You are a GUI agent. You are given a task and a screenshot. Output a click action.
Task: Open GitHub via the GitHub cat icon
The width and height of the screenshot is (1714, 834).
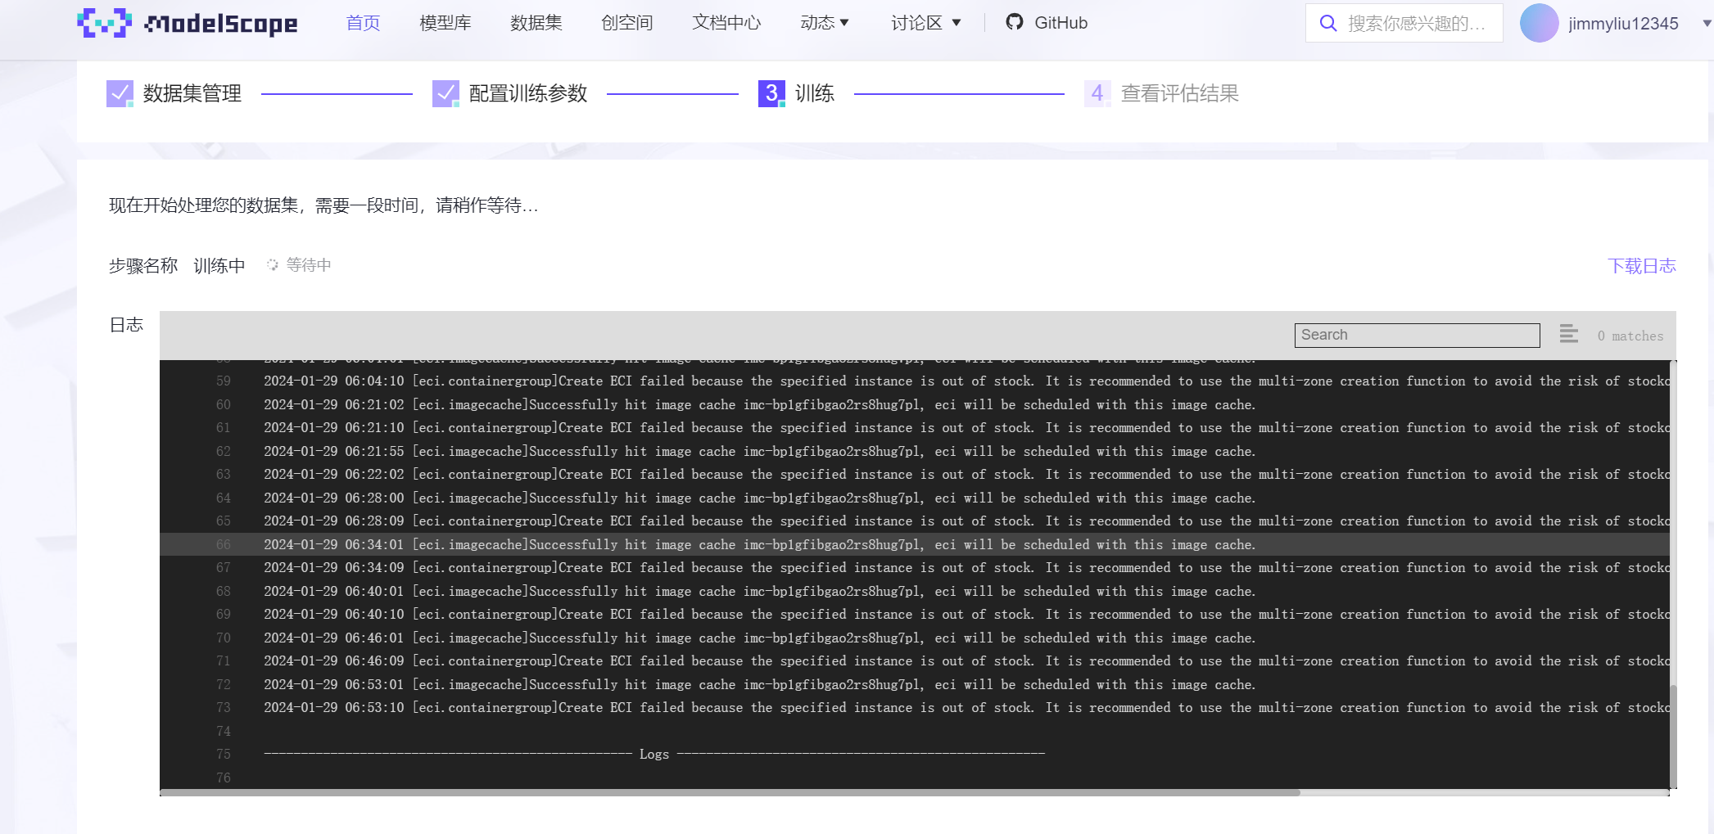point(1014,23)
